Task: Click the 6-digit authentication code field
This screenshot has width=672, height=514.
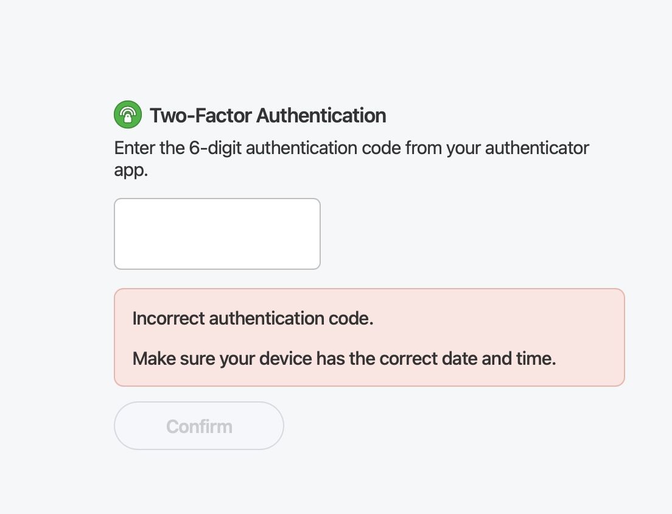Action: coord(217,234)
